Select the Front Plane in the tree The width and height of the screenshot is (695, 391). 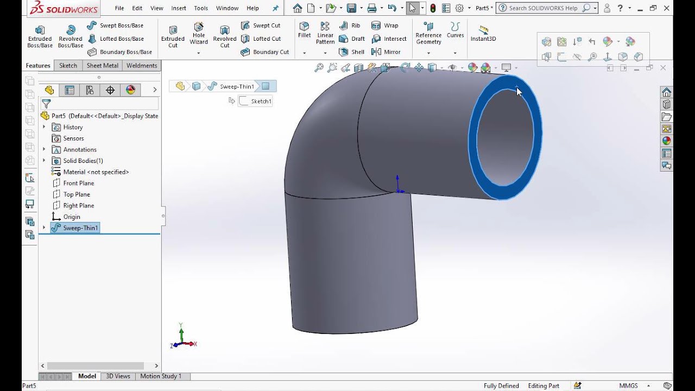tap(73, 183)
